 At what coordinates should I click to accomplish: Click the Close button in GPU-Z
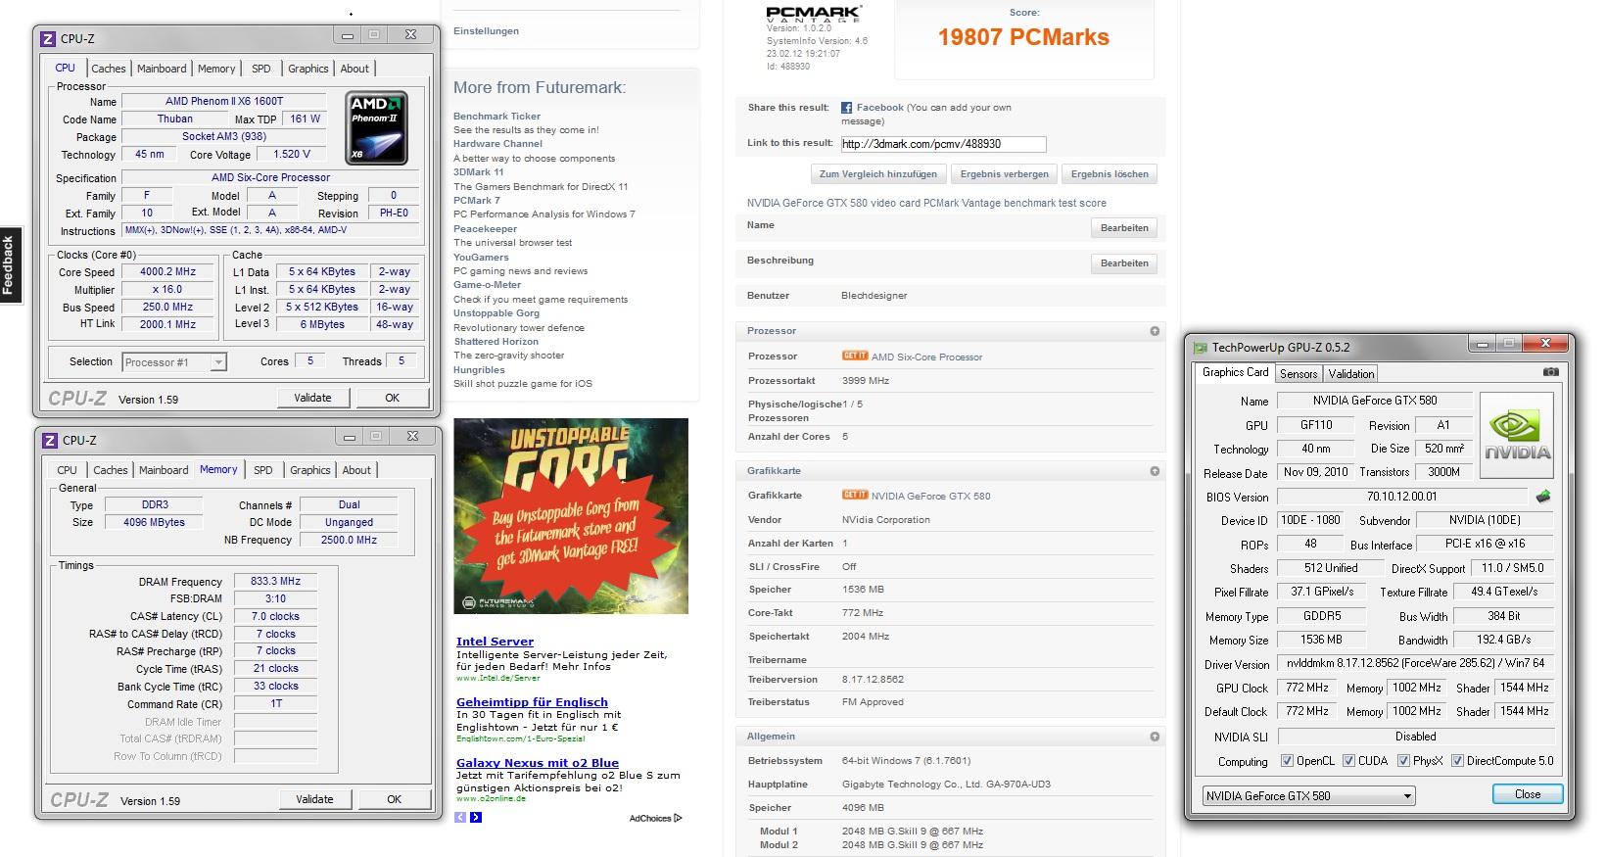[1528, 794]
